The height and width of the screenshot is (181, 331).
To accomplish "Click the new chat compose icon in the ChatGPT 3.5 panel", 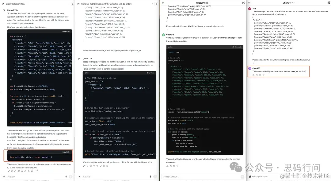I will 243,3.
